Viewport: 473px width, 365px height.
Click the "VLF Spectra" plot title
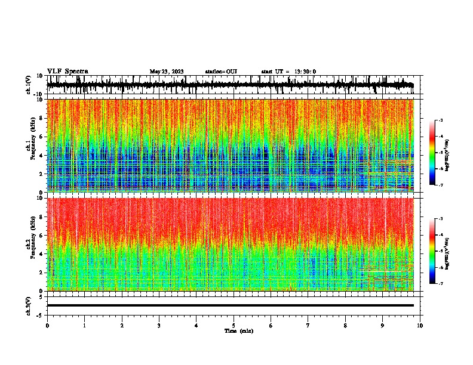(x=67, y=72)
